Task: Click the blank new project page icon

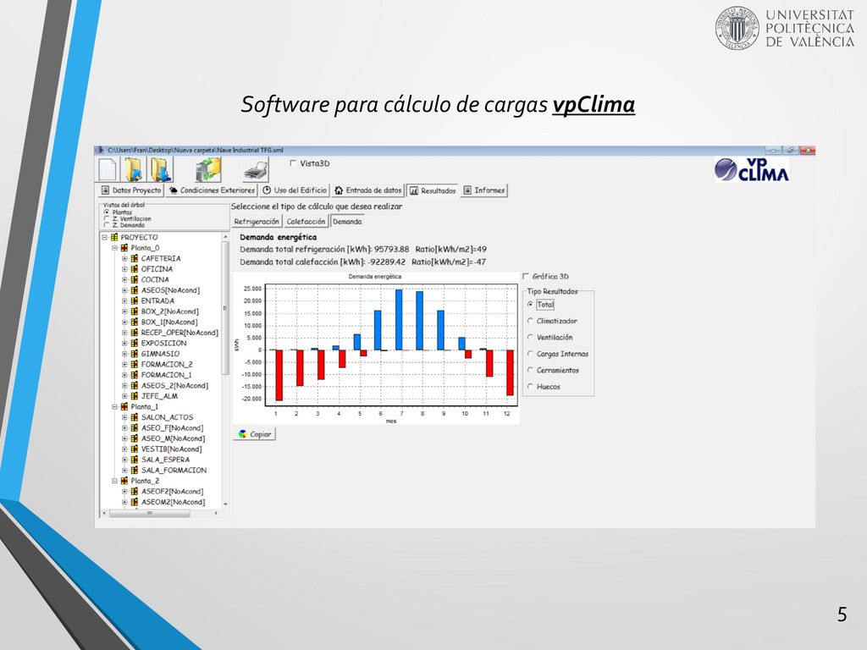Action: pos(108,169)
